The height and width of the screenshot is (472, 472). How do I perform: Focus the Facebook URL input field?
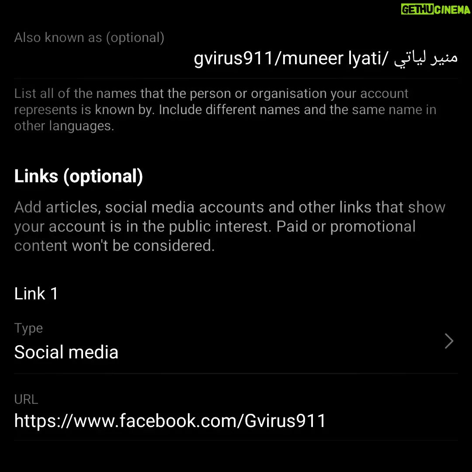coord(236,420)
